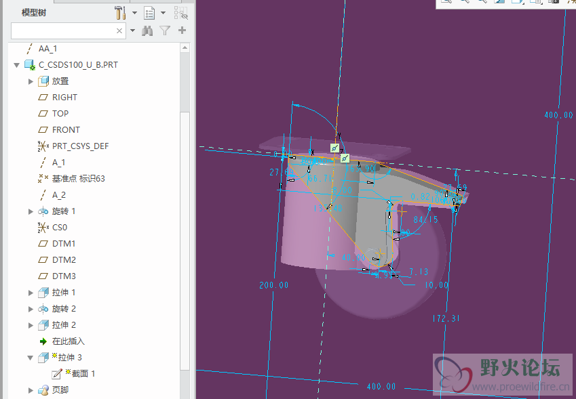This screenshot has width=576, height=399.
Task: Collapse the 拉伸 3 extrude feature
Action: pyautogui.click(x=31, y=358)
